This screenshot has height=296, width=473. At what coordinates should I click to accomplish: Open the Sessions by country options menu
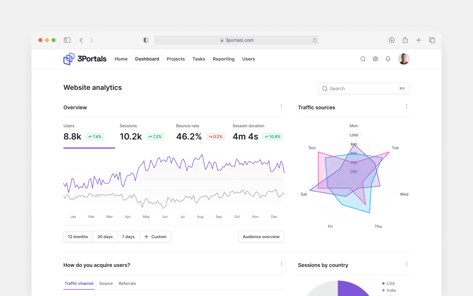pos(407,263)
